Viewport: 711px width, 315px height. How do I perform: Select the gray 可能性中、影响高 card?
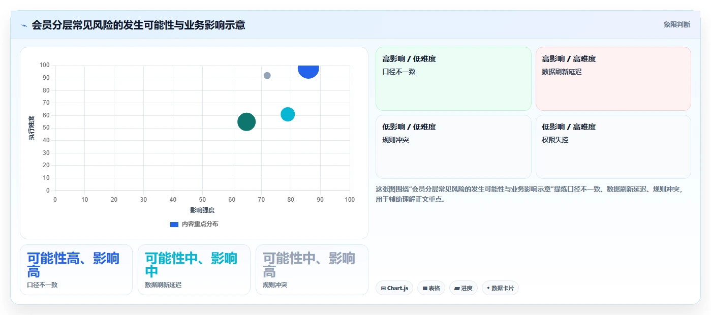[x=312, y=270]
